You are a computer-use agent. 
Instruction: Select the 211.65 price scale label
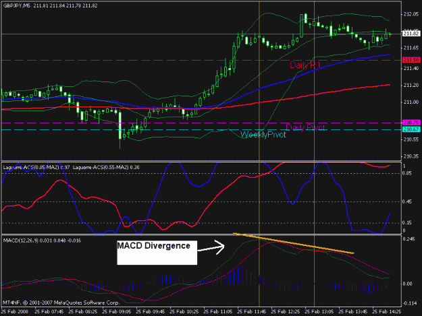pyautogui.click(x=411, y=48)
